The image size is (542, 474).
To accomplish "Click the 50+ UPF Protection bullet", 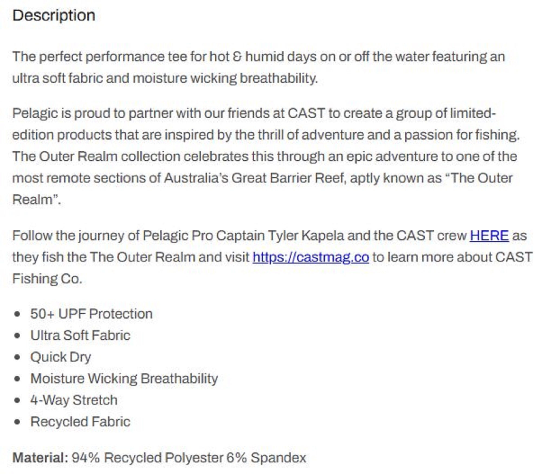I will pos(91,314).
